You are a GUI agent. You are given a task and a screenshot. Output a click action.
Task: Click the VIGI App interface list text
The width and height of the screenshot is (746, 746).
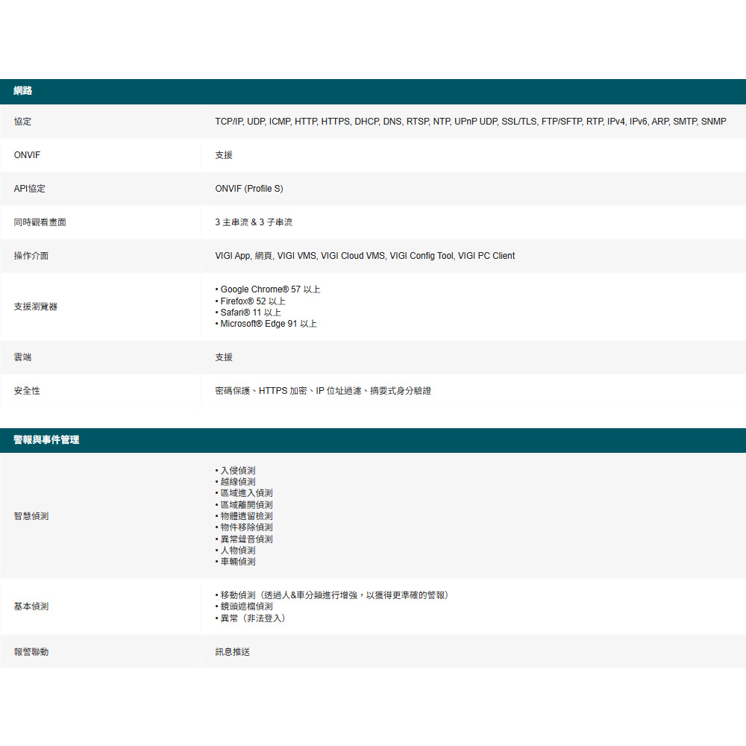click(365, 256)
